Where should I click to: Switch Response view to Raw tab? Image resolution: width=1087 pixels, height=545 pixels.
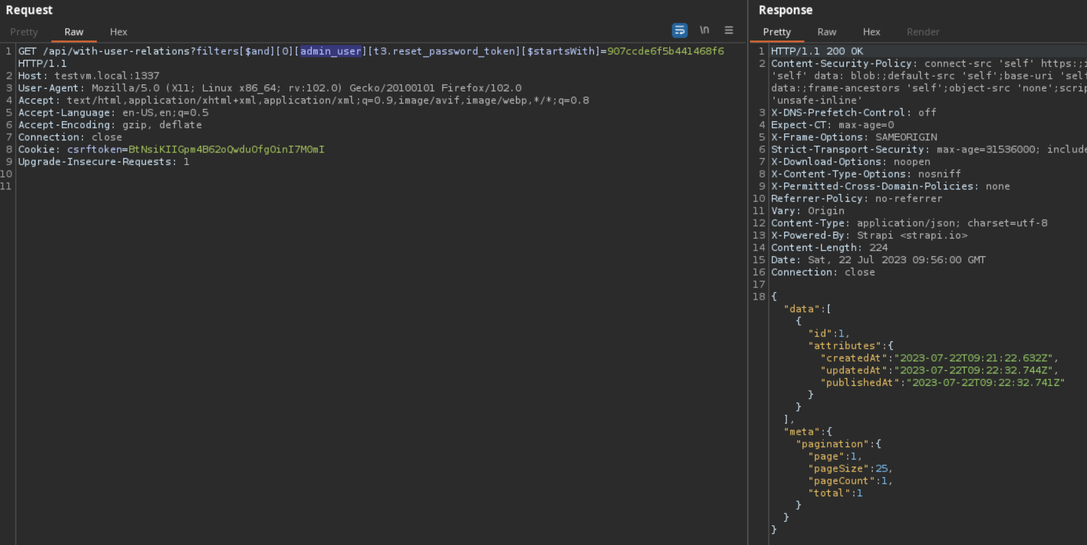pyautogui.click(x=827, y=32)
